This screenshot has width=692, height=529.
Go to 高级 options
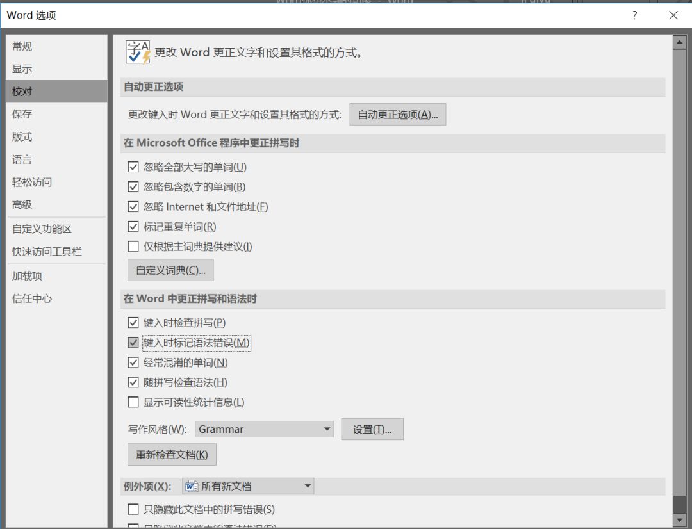click(x=56, y=205)
